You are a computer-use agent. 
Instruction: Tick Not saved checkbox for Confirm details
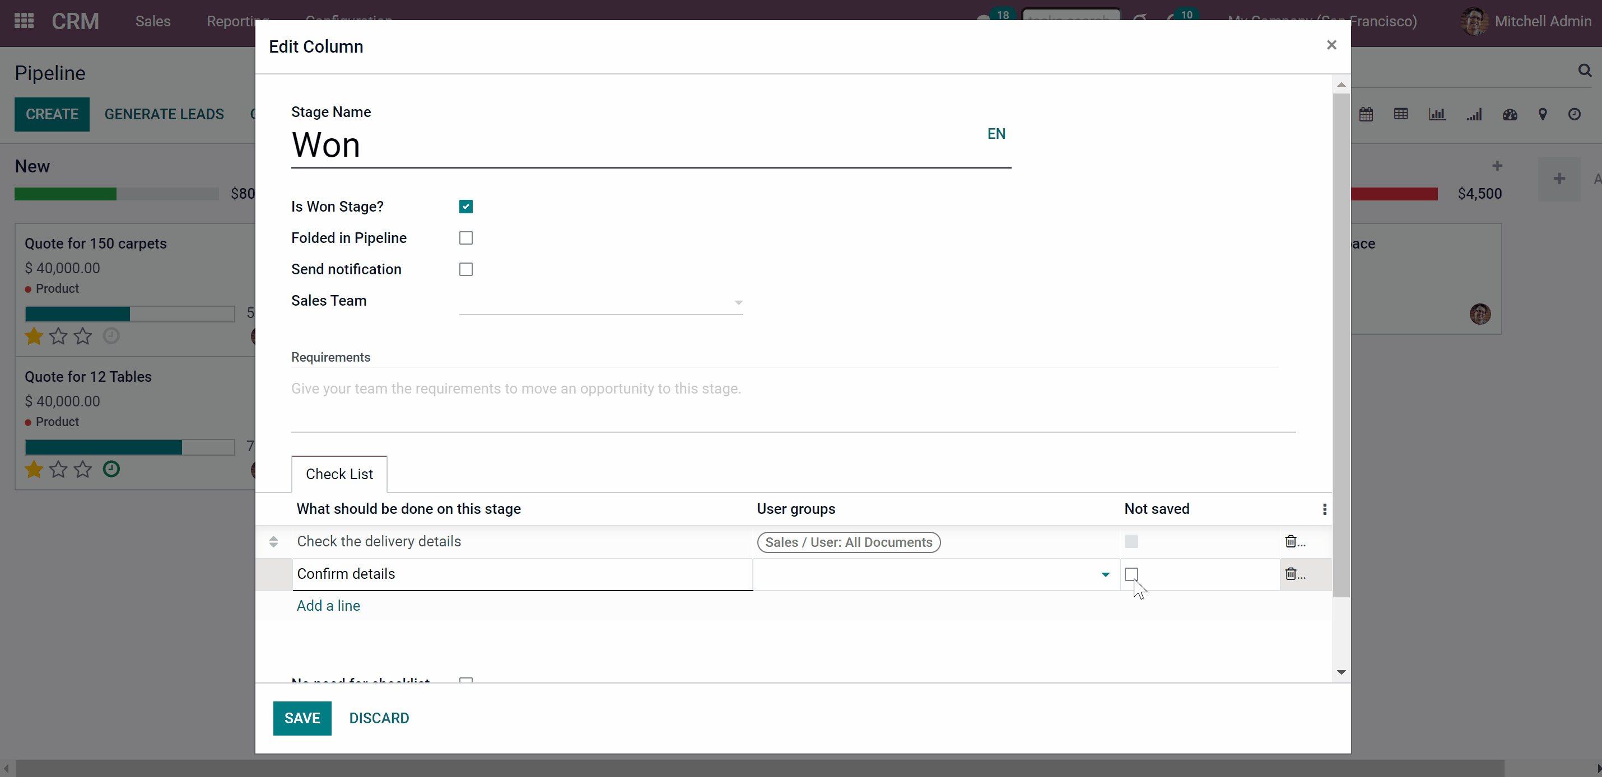pyautogui.click(x=1131, y=574)
